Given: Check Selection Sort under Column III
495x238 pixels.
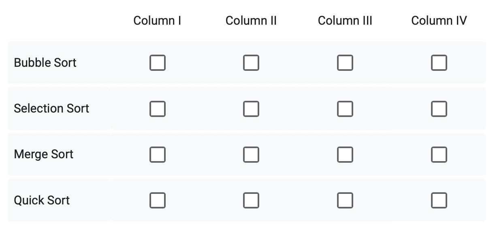Looking at the screenshot, I should click(x=345, y=108).
